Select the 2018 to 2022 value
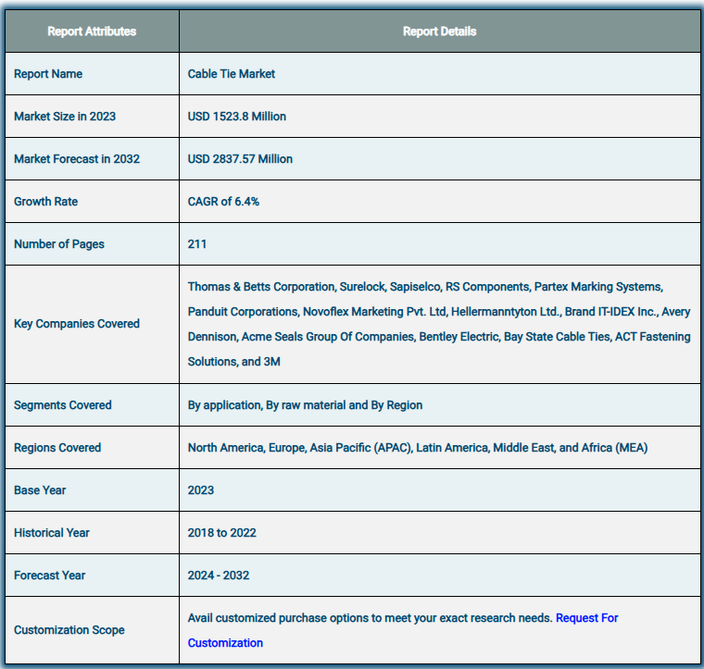 click(x=221, y=533)
